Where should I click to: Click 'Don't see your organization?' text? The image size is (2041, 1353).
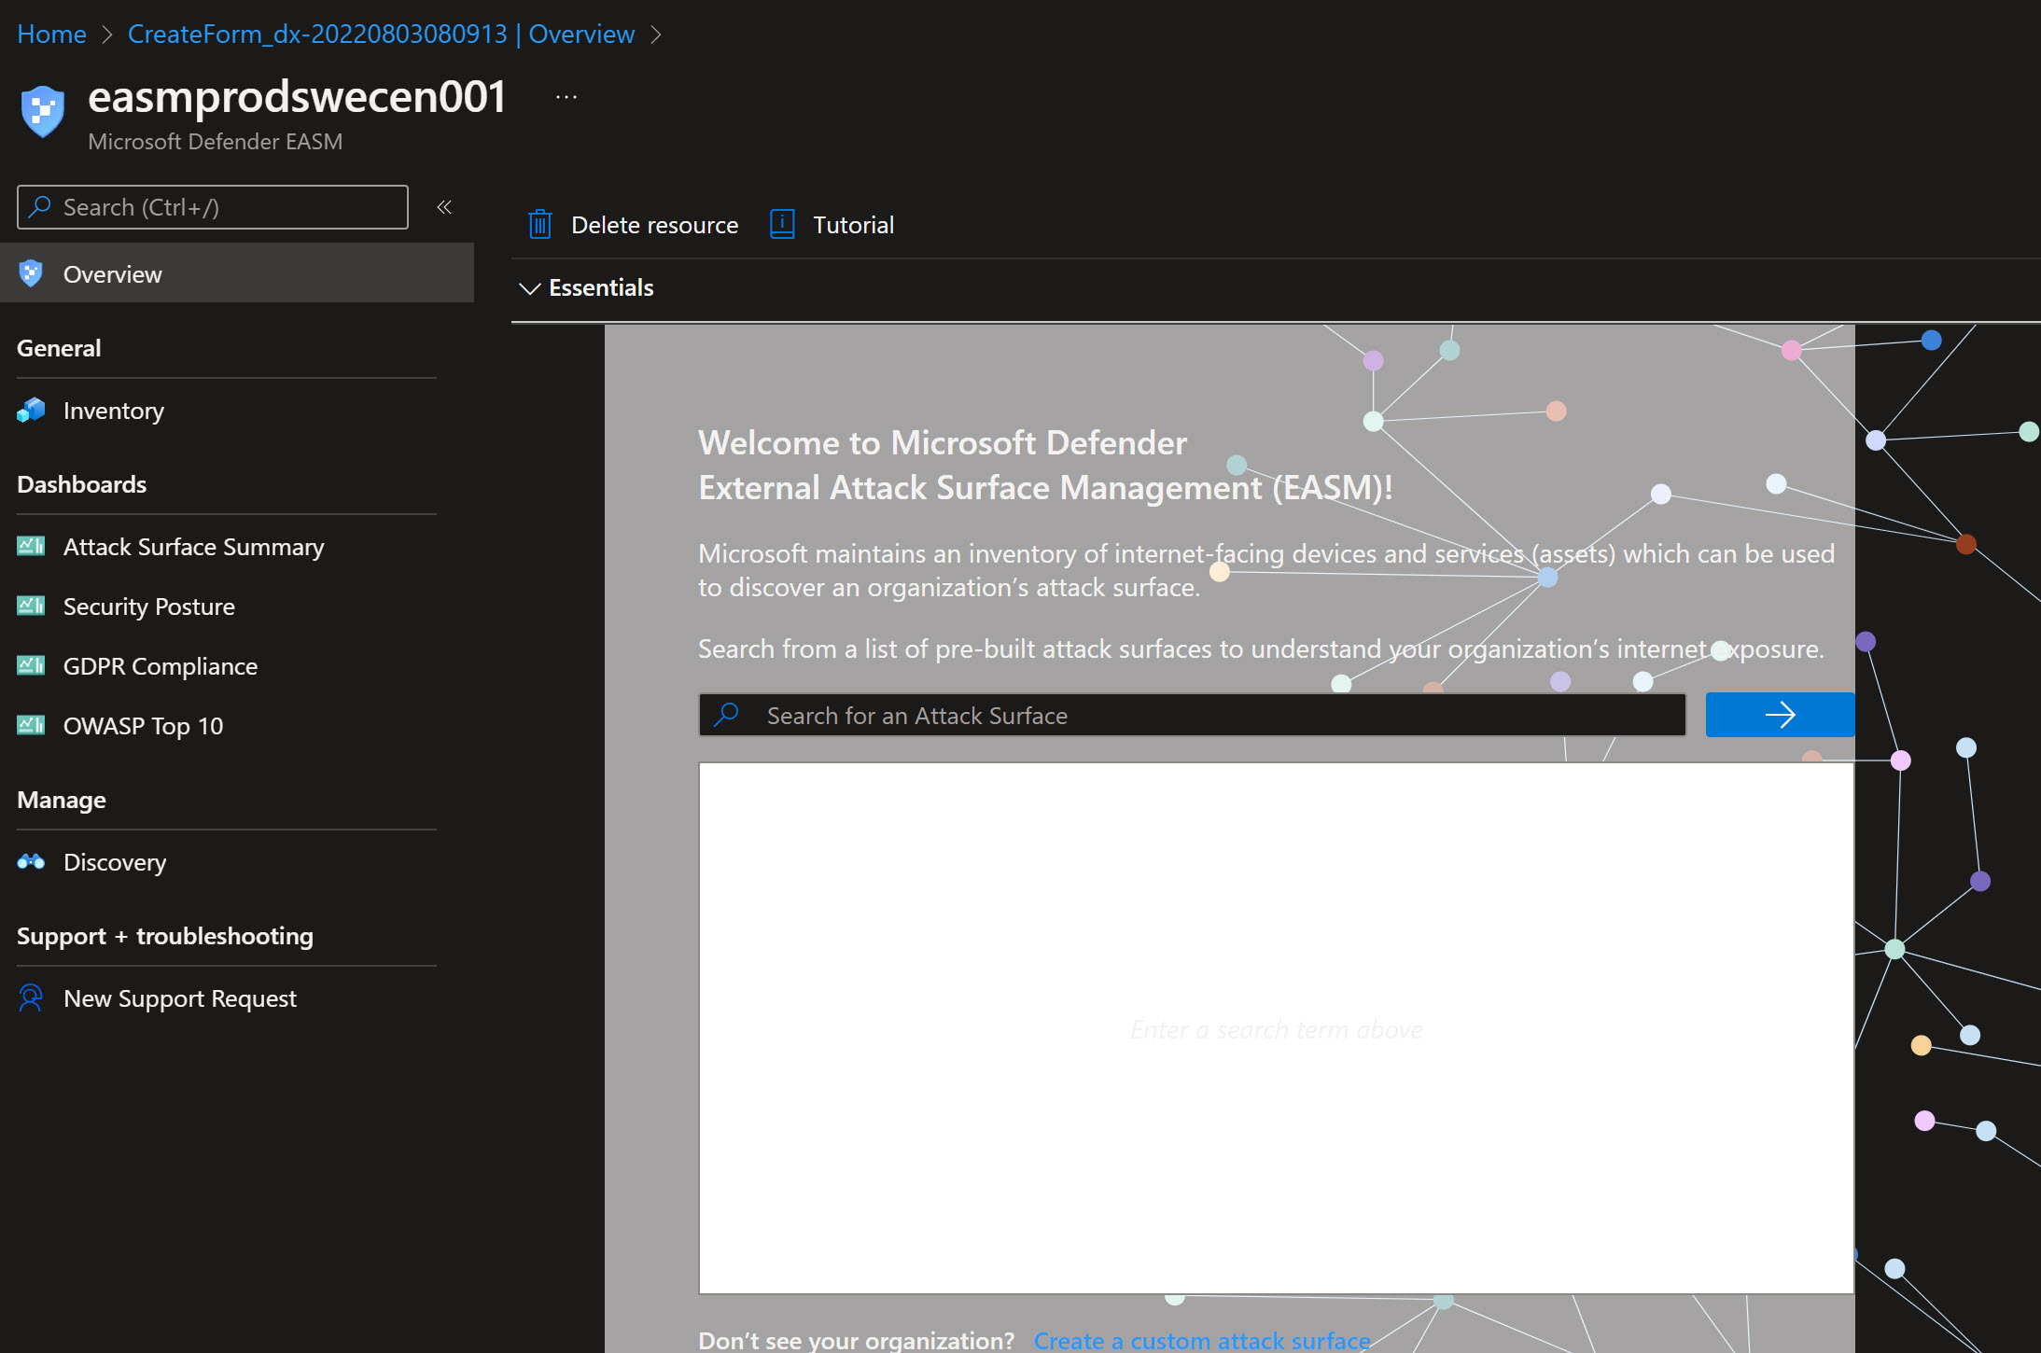pyautogui.click(x=856, y=1340)
